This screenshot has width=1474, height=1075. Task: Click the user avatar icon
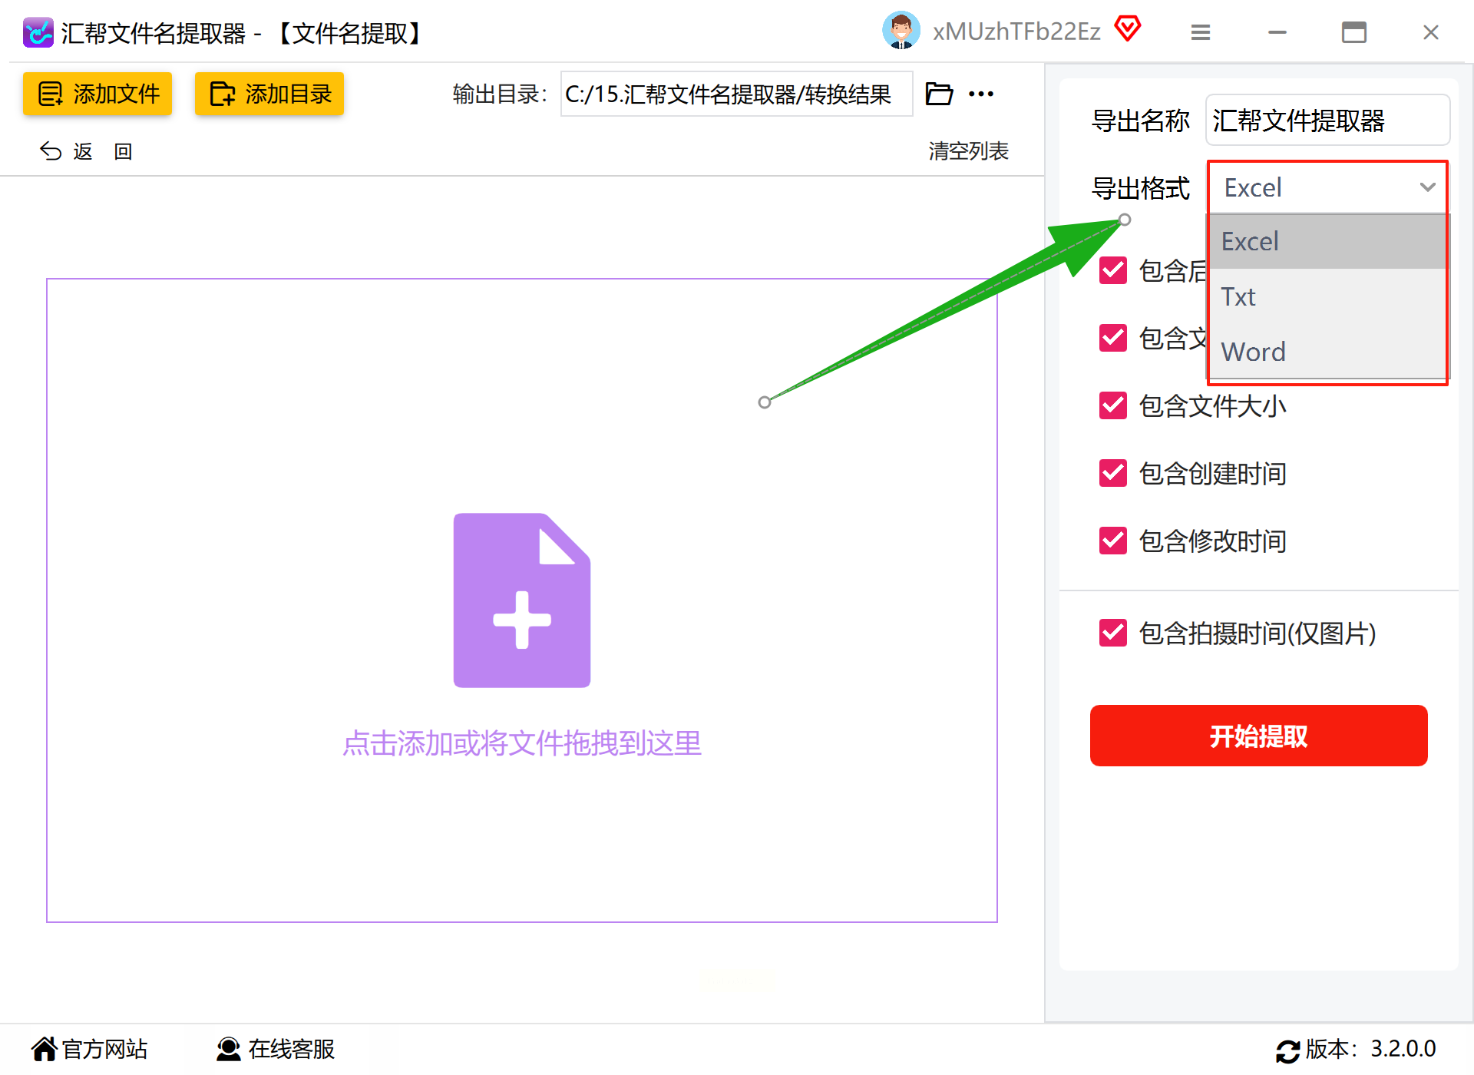[x=901, y=31]
